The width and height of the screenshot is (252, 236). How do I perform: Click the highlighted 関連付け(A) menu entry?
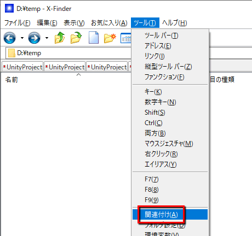170,215
